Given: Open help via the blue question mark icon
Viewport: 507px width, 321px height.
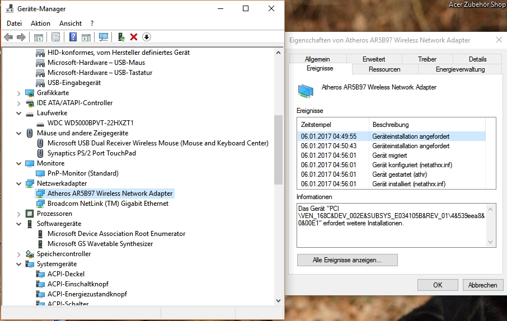Looking at the screenshot, I should pyautogui.click(x=73, y=37).
